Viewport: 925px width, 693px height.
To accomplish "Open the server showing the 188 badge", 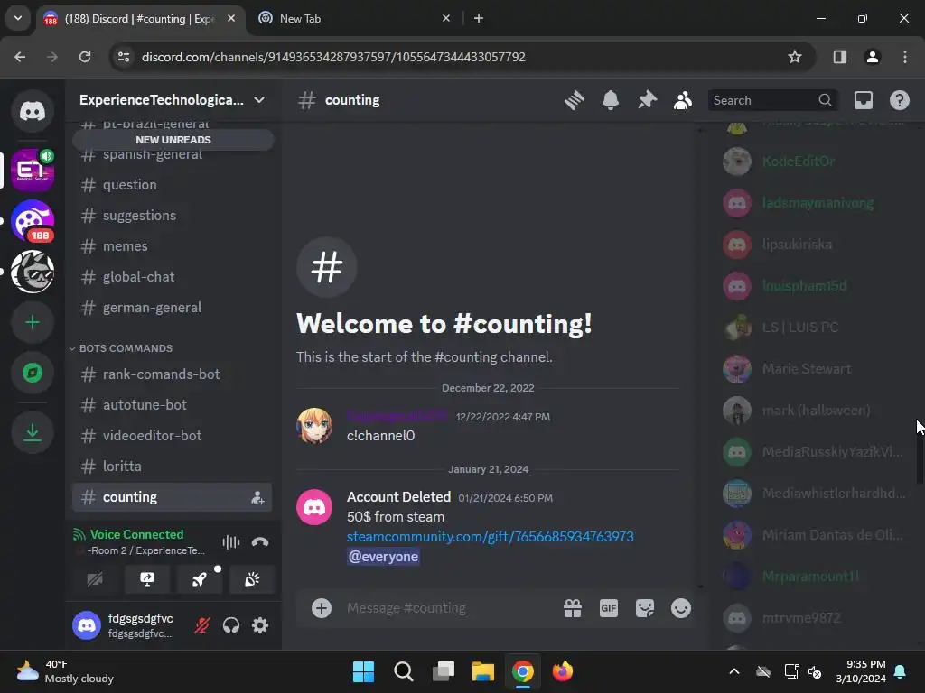I will [33, 220].
